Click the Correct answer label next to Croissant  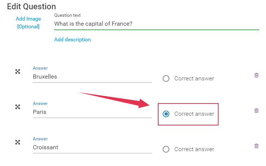194,149
